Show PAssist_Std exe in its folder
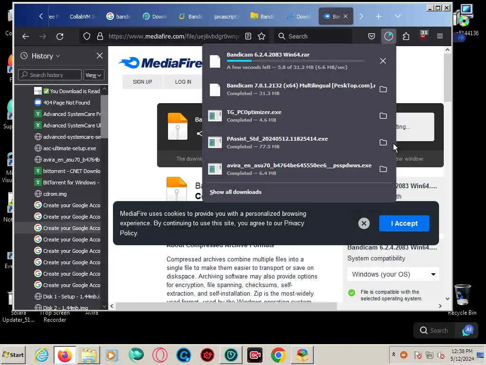This screenshot has width=486, height=365. point(383,143)
